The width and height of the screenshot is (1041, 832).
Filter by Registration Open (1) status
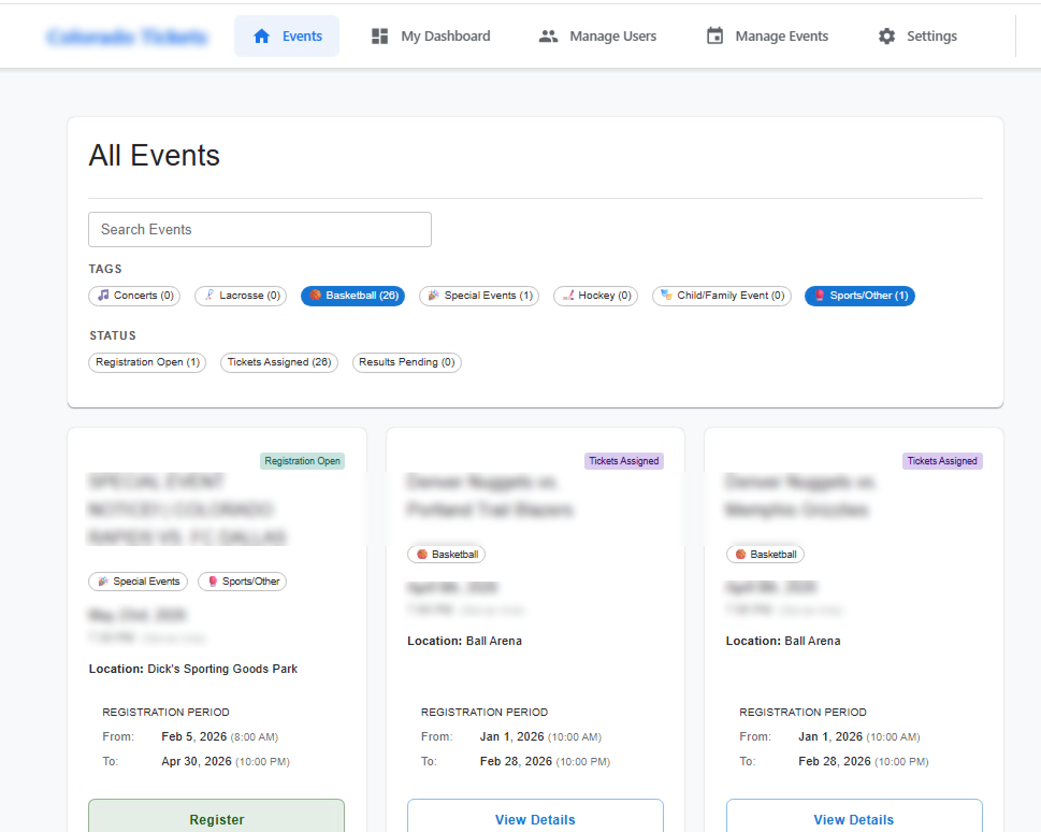click(x=147, y=362)
